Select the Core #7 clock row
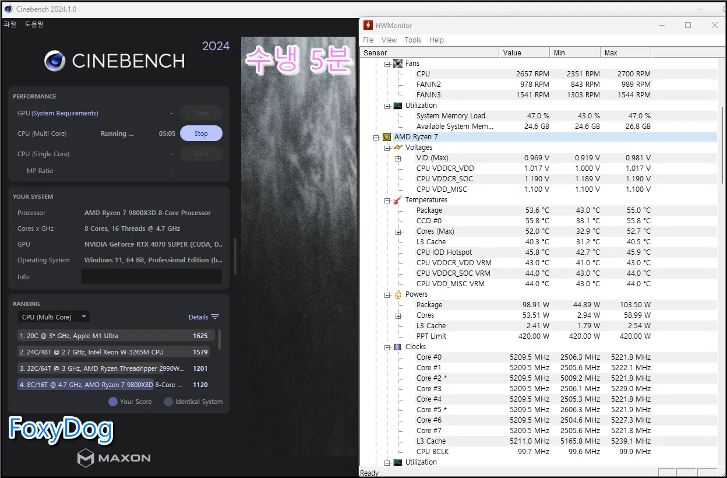Viewport: 727px width, 478px height. click(538, 431)
